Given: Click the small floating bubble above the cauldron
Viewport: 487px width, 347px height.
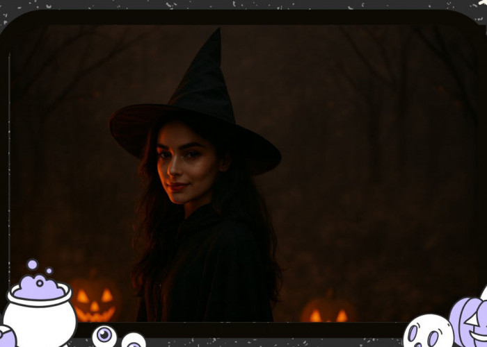Looking at the screenshot, I should [32, 264].
